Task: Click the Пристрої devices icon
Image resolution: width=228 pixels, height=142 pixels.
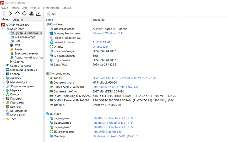Action: [x=7, y=99]
